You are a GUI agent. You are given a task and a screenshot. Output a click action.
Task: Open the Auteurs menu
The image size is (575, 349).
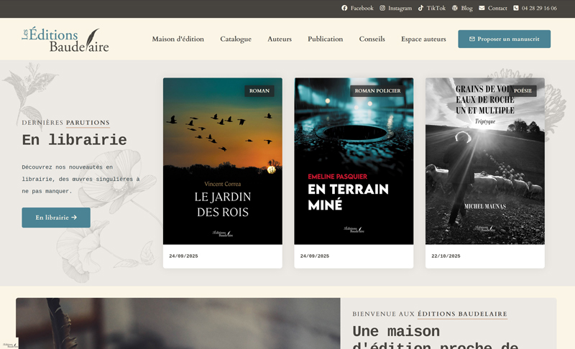click(x=280, y=39)
